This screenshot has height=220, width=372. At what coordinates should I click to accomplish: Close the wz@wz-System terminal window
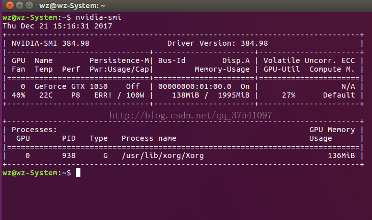pyautogui.click(x=10, y=5)
